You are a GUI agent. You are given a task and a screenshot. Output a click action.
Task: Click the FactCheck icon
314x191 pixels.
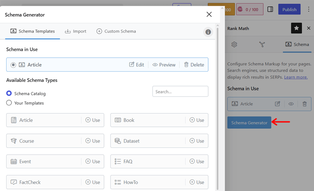pyautogui.click(x=14, y=182)
